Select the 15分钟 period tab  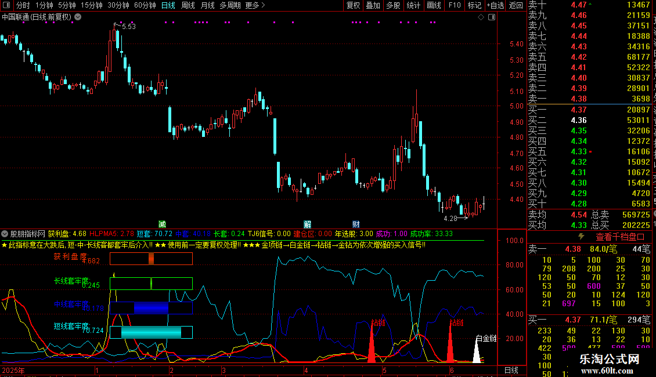point(91,5)
